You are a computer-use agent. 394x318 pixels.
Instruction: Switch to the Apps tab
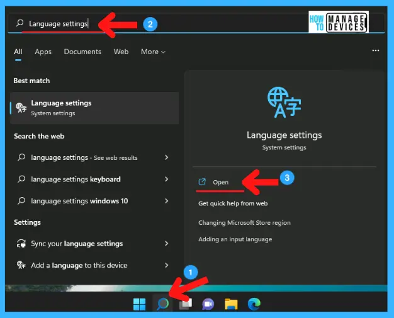[43, 52]
